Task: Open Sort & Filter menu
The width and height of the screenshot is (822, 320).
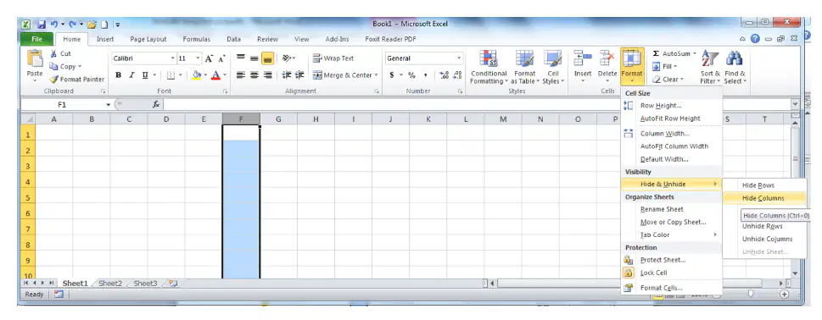Action: click(710, 68)
